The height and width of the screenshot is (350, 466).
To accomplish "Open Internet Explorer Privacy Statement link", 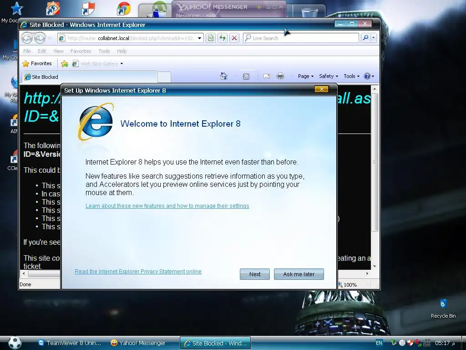I will [138, 272].
